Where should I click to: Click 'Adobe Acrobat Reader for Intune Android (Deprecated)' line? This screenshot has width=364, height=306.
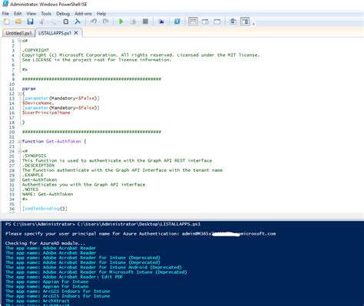coord(94,267)
